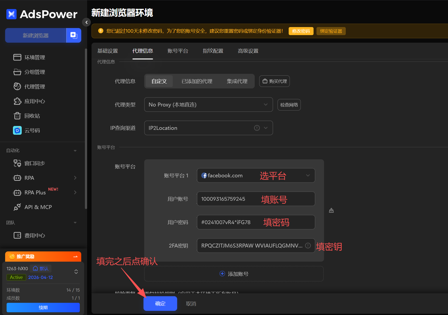Click the 环境数 14 / 15 value
The image size is (448, 315).
[x=73, y=290]
